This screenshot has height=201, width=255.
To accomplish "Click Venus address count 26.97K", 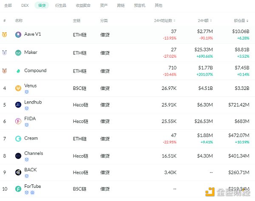I will tap(169, 88).
